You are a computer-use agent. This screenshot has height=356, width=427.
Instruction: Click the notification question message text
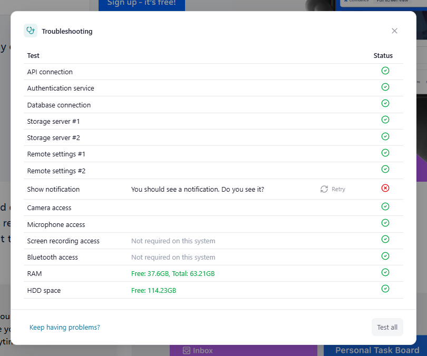click(x=198, y=189)
